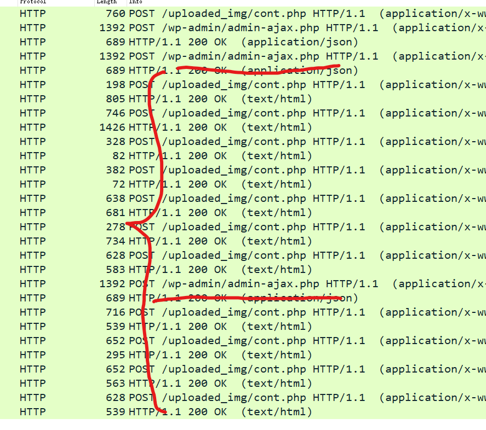This screenshot has height=430, width=486.
Task: Select the POST cont.php packet with length 278
Action: pyautogui.click(x=243, y=227)
